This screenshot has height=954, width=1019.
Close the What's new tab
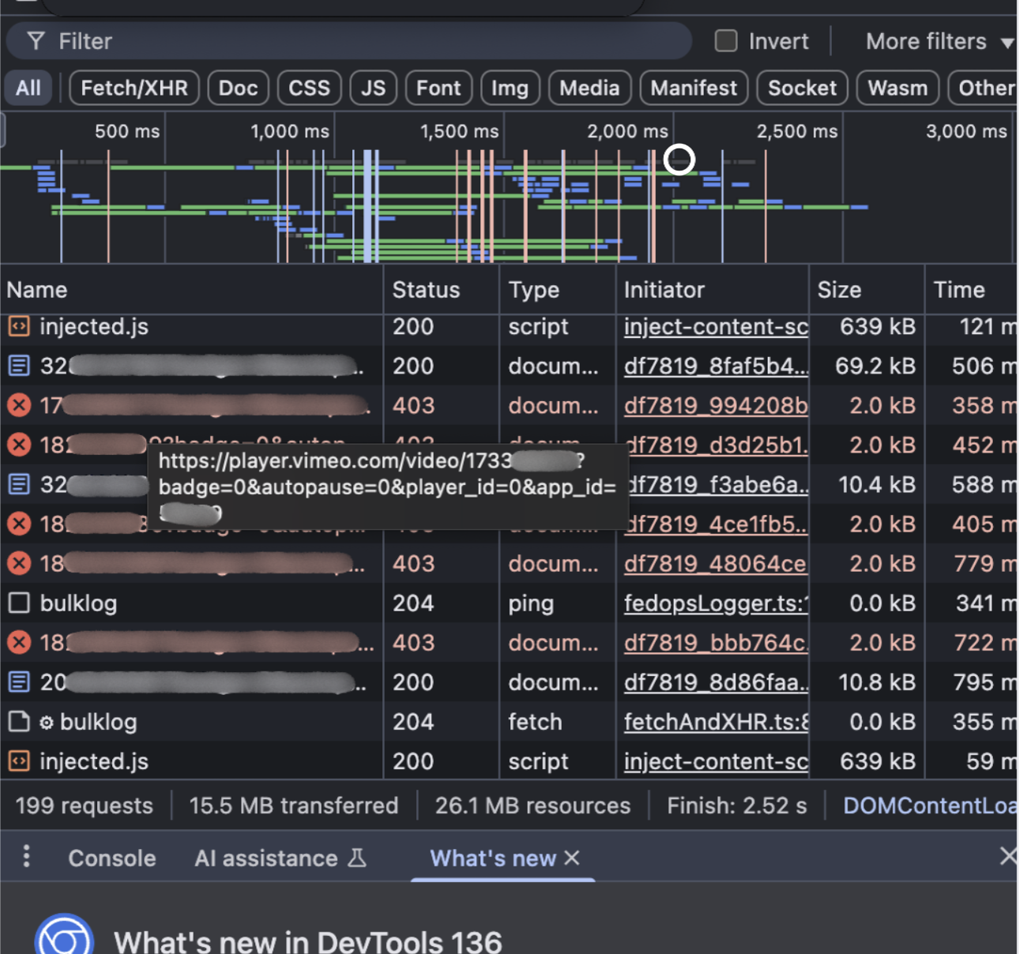[x=573, y=858]
